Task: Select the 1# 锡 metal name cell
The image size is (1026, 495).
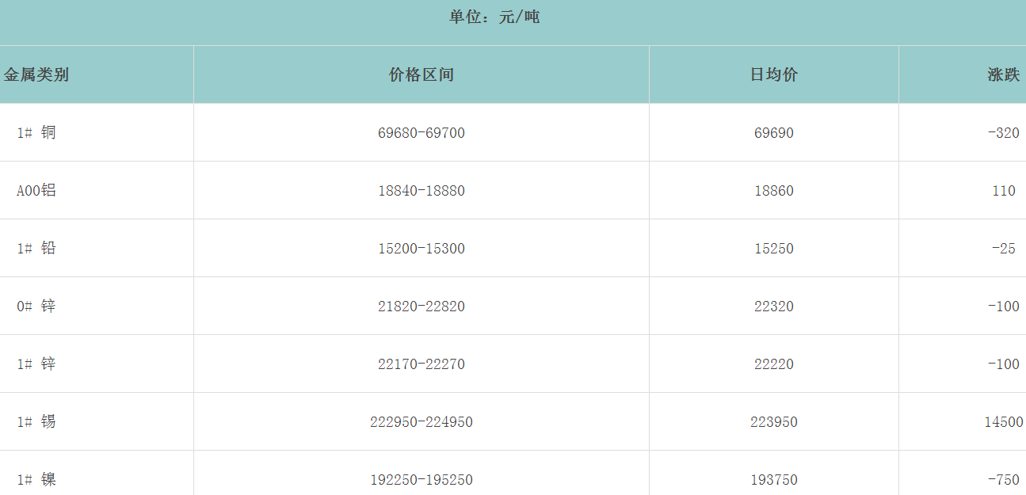Action: 36,422
